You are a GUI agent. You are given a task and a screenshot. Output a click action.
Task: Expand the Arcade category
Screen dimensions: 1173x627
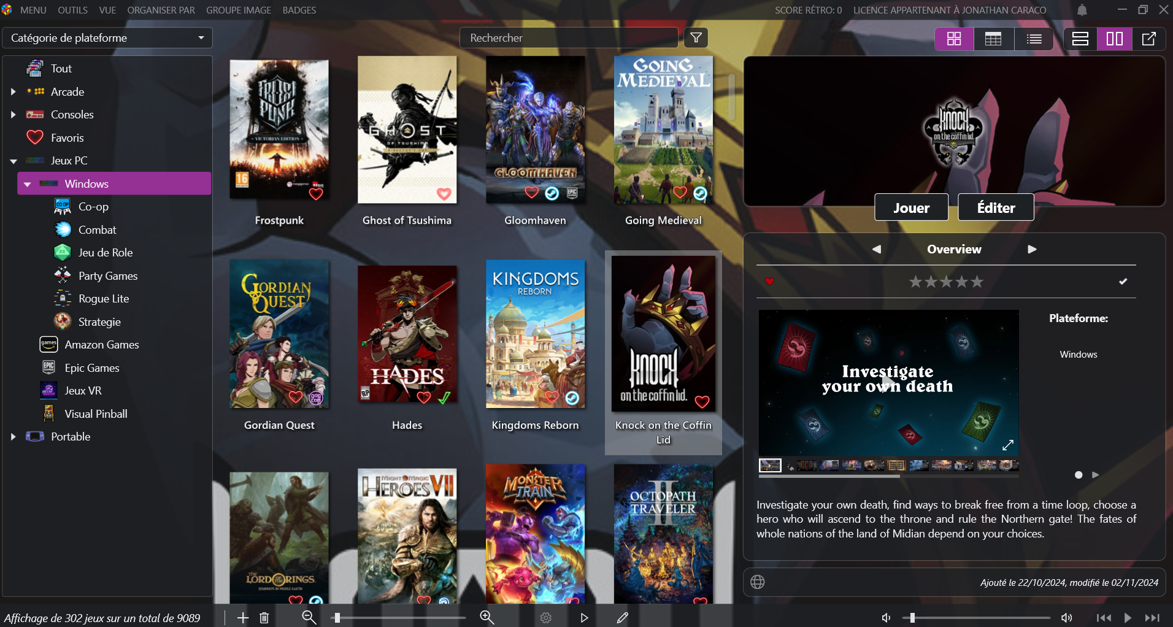tap(13, 91)
